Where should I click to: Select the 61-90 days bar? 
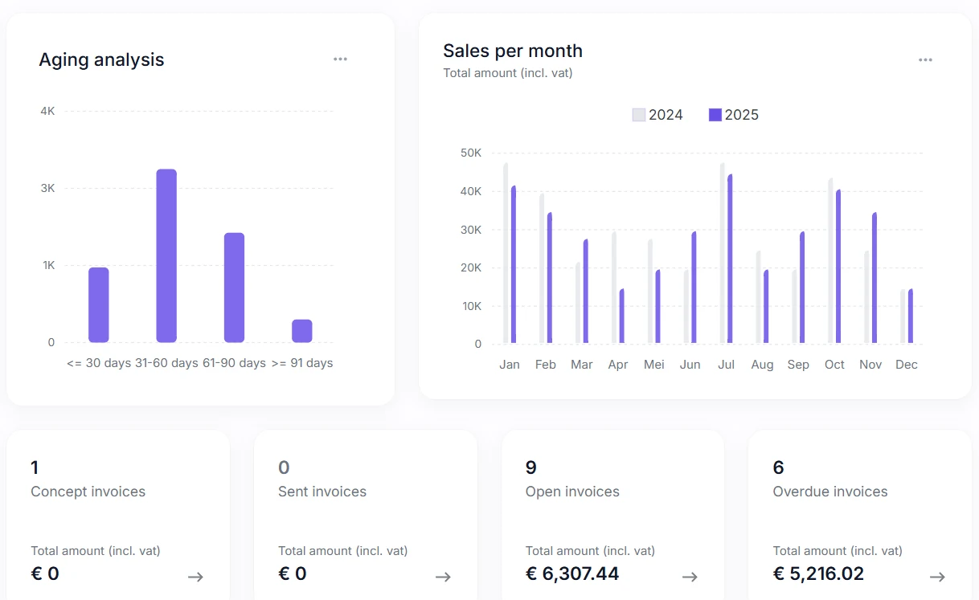(x=235, y=288)
